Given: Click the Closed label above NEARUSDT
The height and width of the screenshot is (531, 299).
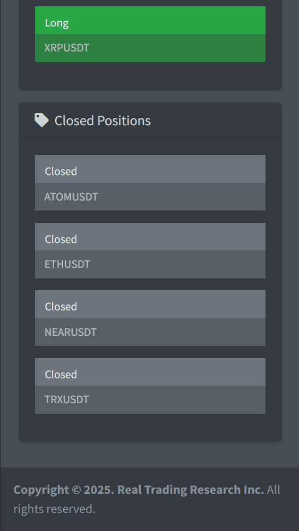Looking at the screenshot, I should click(61, 307).
